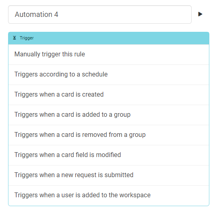Focus the Automation 4 name field
This screenshot has width=217, height=217.
[x=100, y=14]
